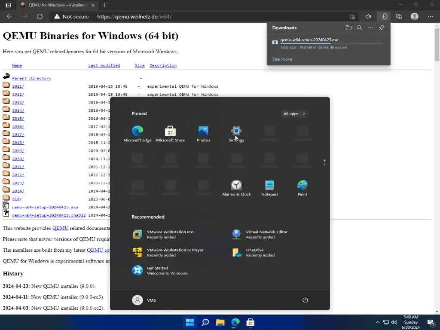The height and width of the screenshot is (330, 440).
Task: Open a new browser tab
Action: tap(105, 5)
